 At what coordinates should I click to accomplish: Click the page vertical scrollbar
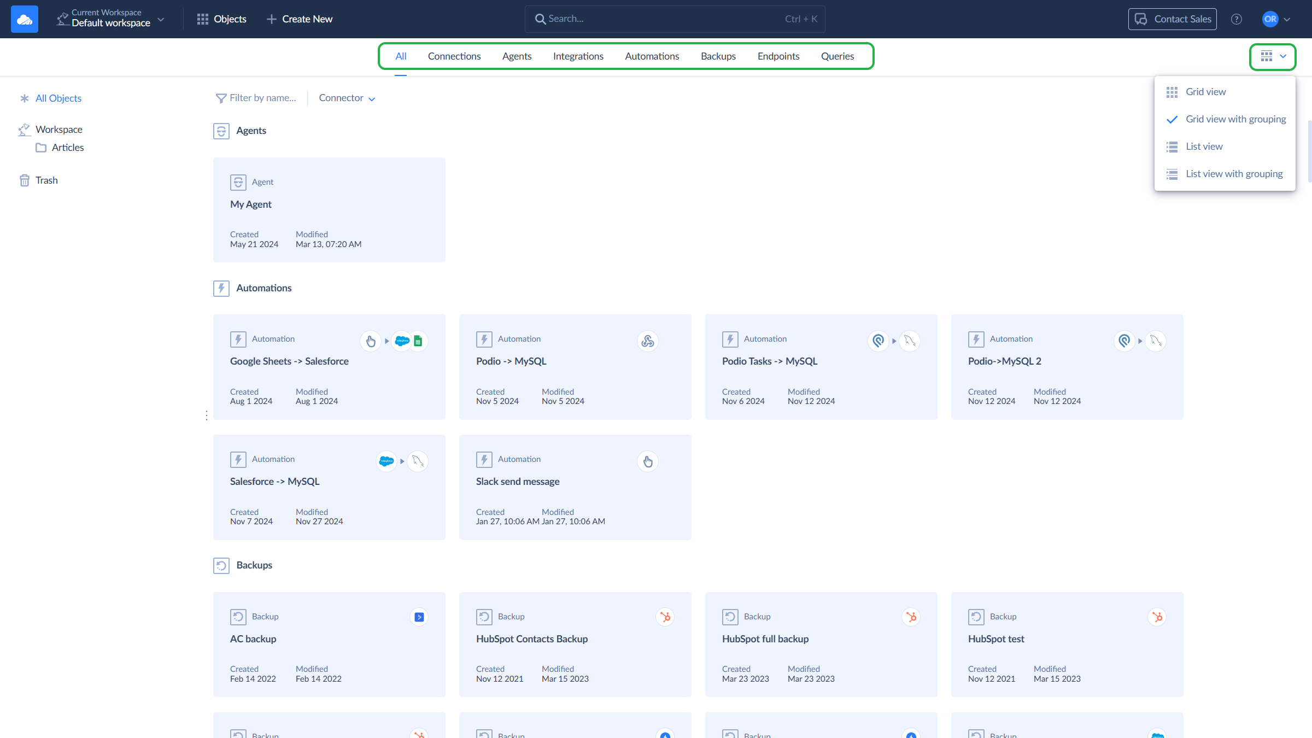[x=1309, y=152]
